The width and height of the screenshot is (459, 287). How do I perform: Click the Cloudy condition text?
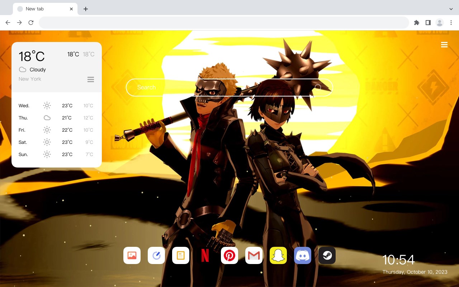click(38, 70)
